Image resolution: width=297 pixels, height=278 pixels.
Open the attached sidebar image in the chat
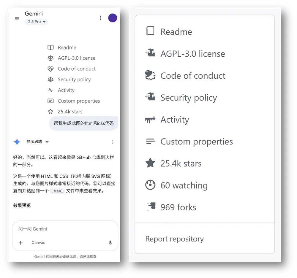(x=74, y=80)
